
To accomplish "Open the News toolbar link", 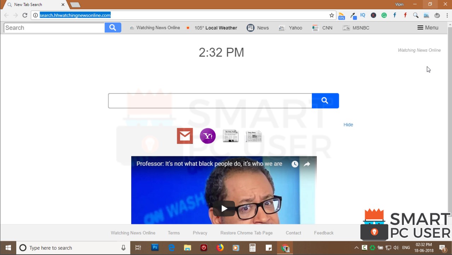I will pyautogui.click(x=258, y=28).
